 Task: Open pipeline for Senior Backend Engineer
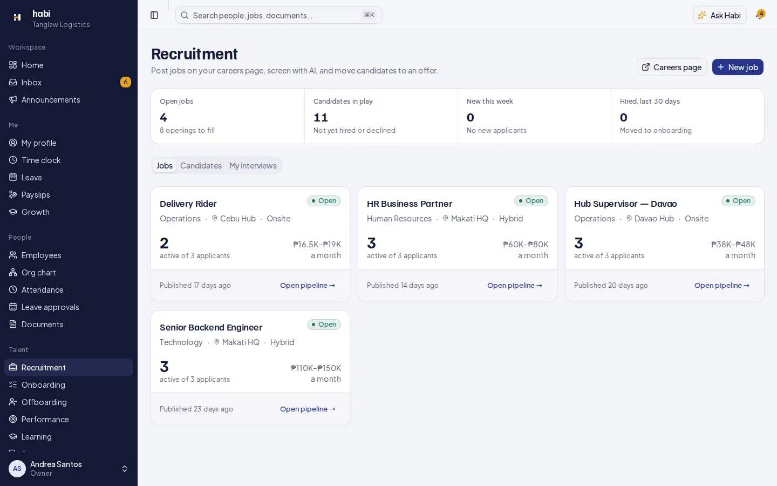click(308, 409)
